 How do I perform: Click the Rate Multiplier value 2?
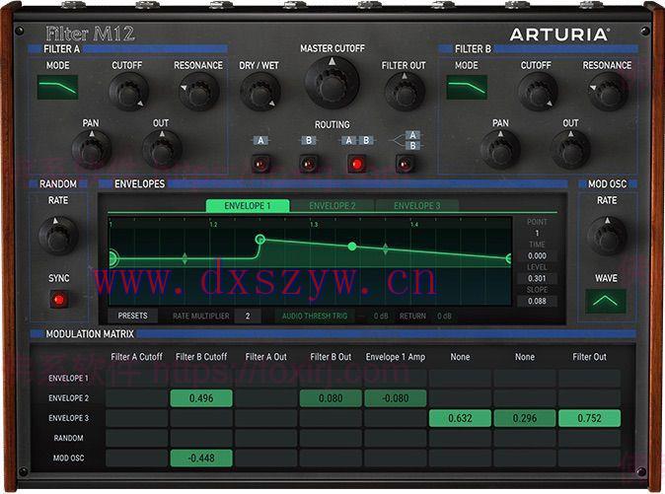248,317
